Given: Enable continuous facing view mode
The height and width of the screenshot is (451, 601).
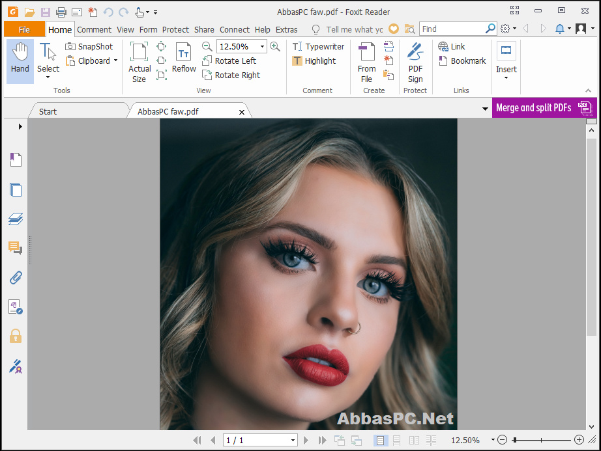Looking at the screenshot, I should tap(432, 441).
